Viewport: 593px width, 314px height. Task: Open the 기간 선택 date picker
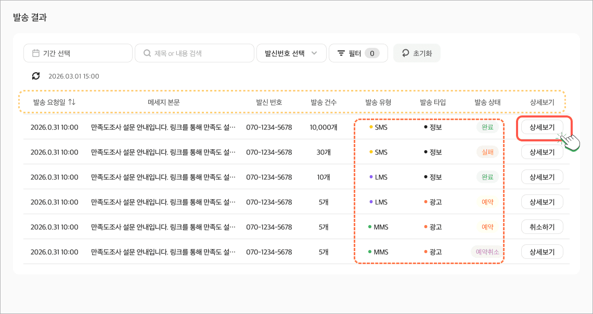coord(78,53)
